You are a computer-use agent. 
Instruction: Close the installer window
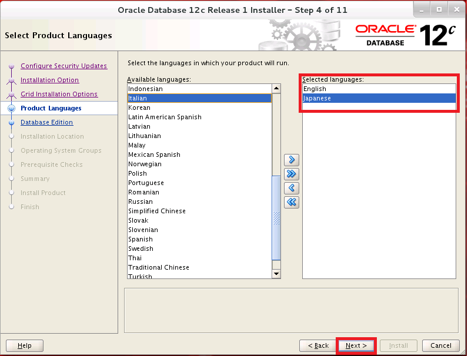point(457,10)
